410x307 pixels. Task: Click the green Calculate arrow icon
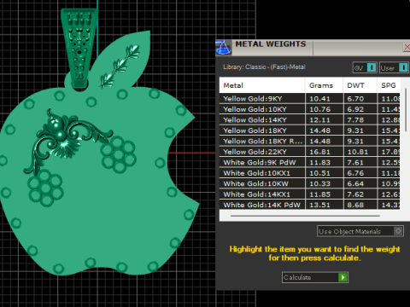(343, 277)
